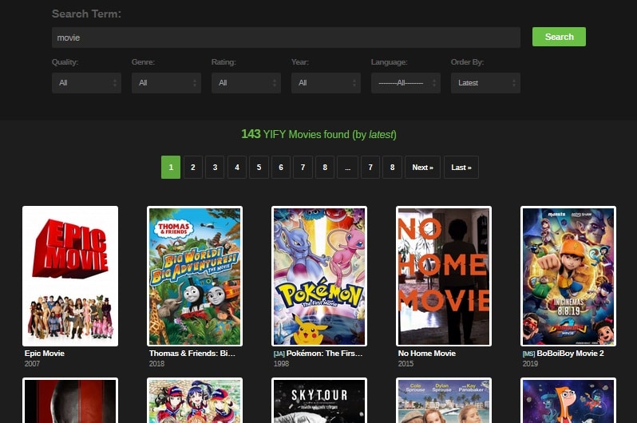Viewport: 637px width, 423px height.
Task: Jump to results page 5
Action: pos(259,167)
